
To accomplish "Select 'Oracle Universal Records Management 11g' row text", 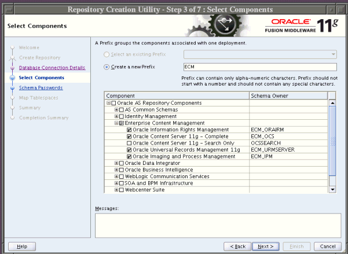I will pyautogui.click(x=186, y=150).
